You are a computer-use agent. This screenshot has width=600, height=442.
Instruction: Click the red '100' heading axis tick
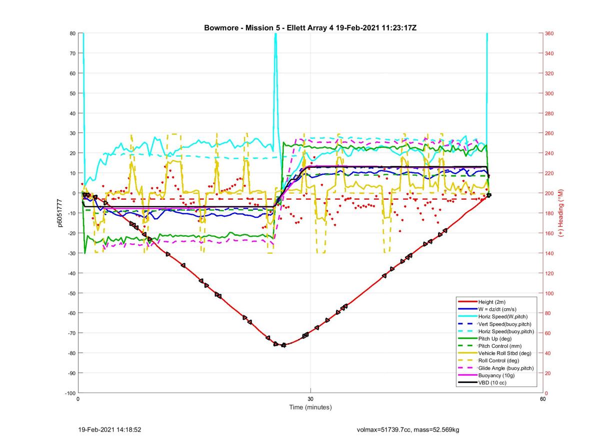pos(550,293)
